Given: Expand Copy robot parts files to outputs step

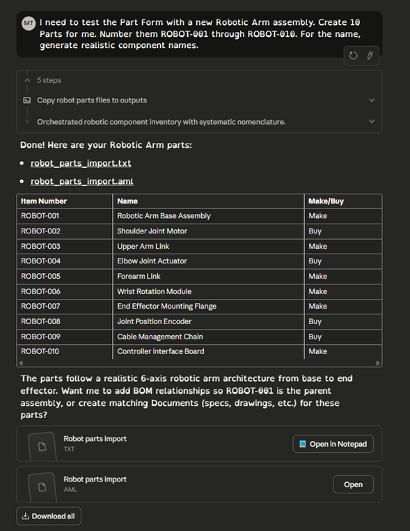Looking at the screenshot, I should coord(372,100).
